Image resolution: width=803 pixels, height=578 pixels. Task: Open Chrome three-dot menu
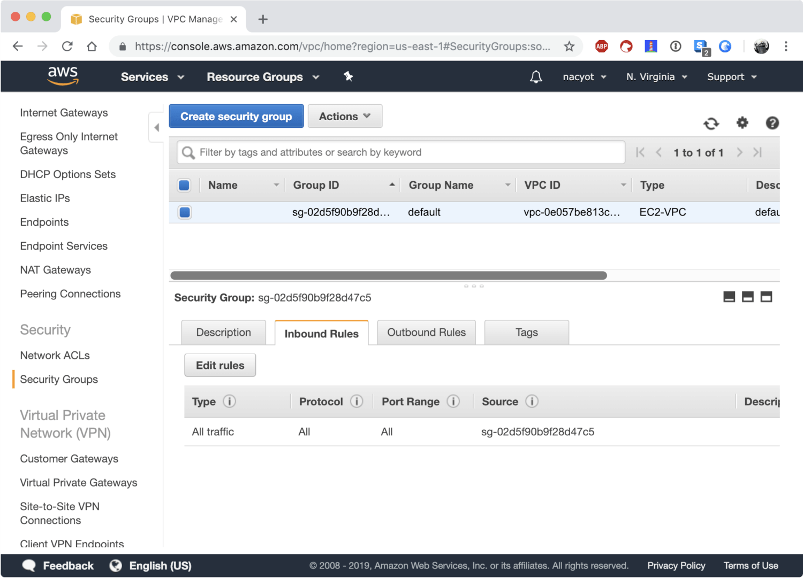pos(786,47)
